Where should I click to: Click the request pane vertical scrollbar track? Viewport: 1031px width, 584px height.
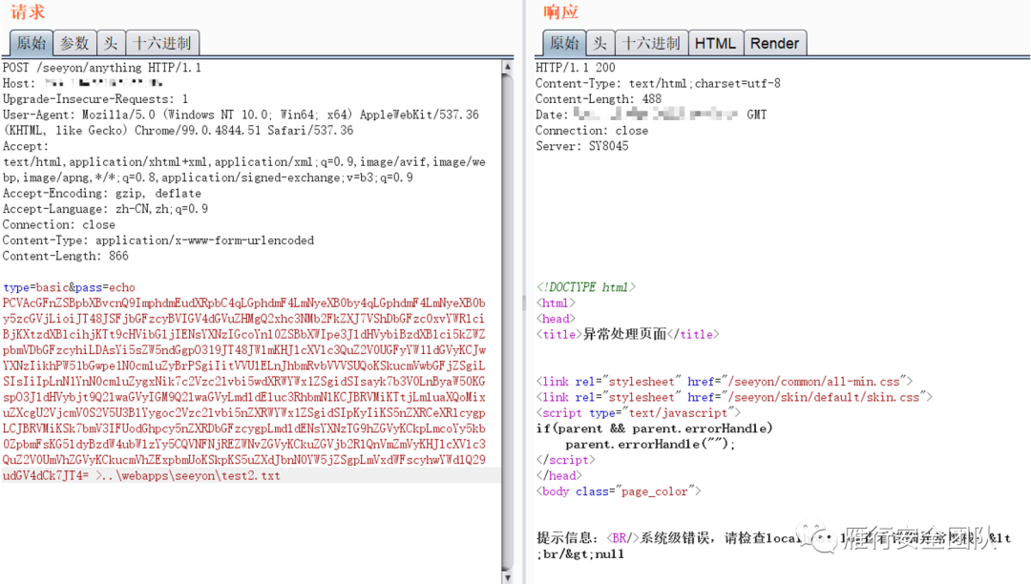click(x=507, y=322)
